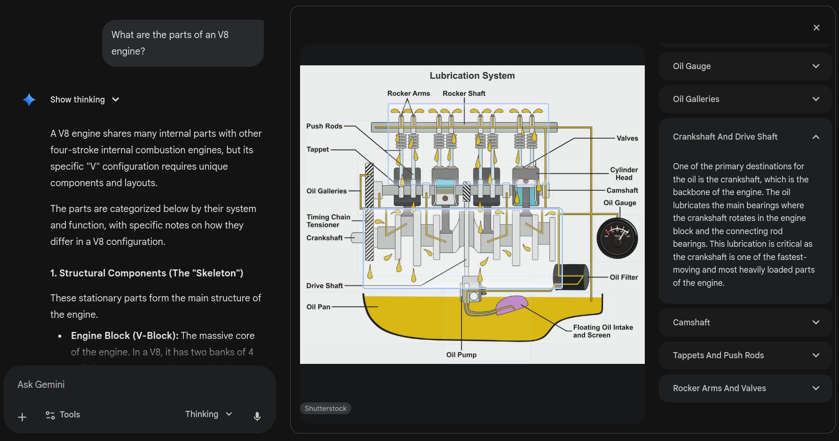The image size is (839, 441).
Task: Click the Ask Gemini input field
Action: (139, 385)
